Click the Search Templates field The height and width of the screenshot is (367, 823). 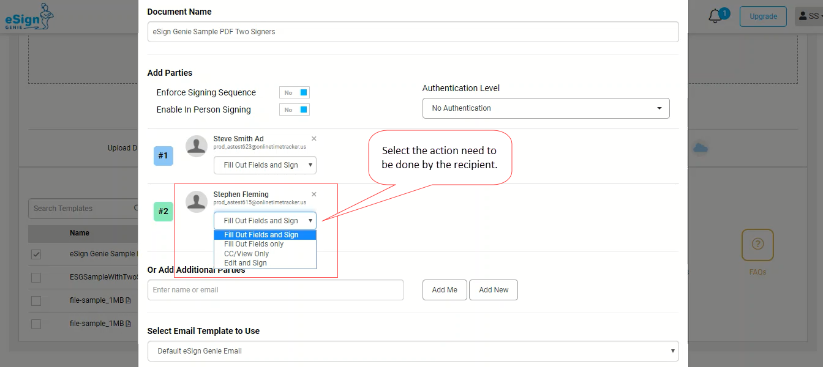[x=83, y=209]
